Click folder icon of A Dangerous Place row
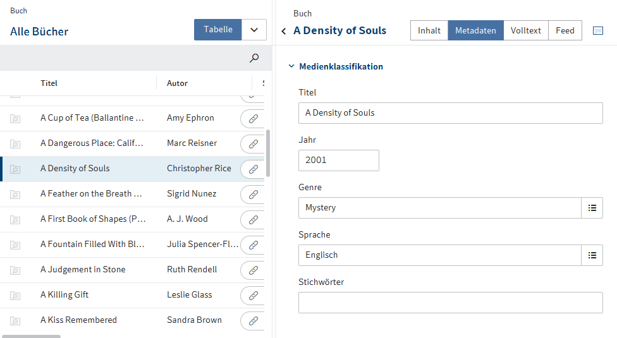Viewport: 617px width, 338px height. coord(15,144)
